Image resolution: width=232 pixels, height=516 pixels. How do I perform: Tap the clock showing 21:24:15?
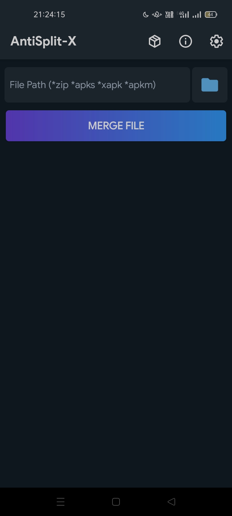point(49,15)
